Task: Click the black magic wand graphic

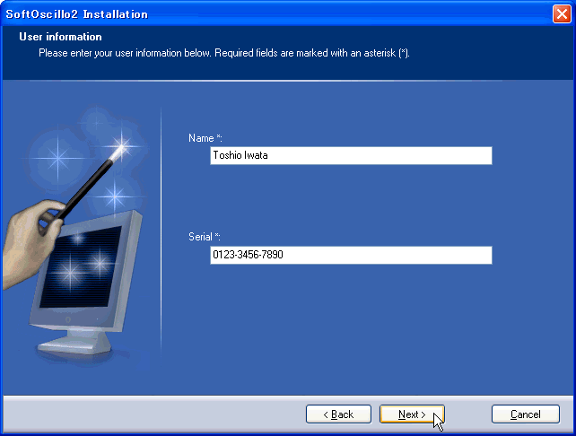Action: (88, 186)
